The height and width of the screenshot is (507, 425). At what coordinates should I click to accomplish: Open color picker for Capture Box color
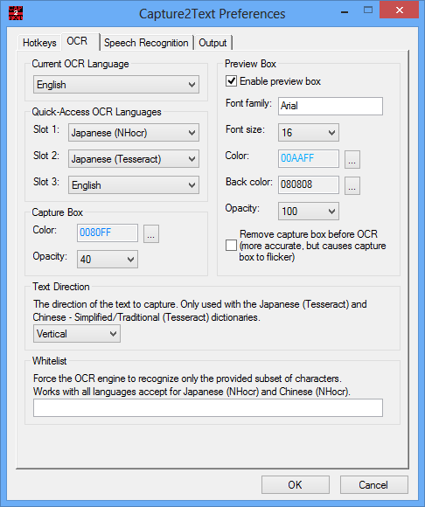tap(151, 233)
